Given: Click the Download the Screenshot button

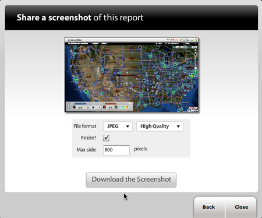Looking at the screenshot, I should tap(131, 180).
